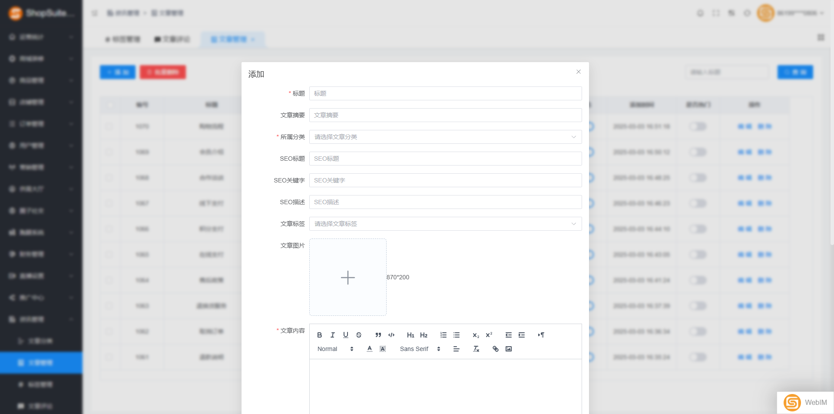834x414 pixels.
Task: Open the text color picker
Action: (369, 349)
